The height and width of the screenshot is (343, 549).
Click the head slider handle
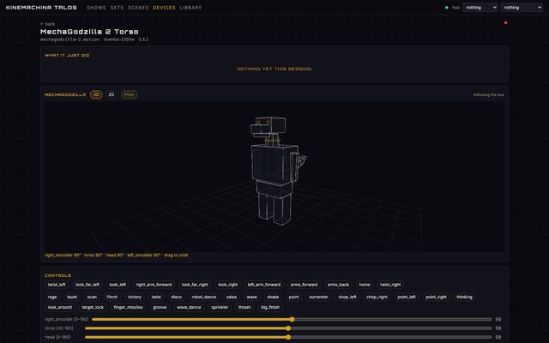pyautogui.click(x=288, y=337)
